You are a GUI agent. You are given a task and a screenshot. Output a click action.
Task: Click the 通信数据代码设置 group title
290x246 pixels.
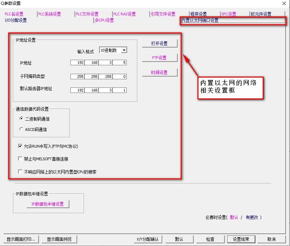click(32, 109)
